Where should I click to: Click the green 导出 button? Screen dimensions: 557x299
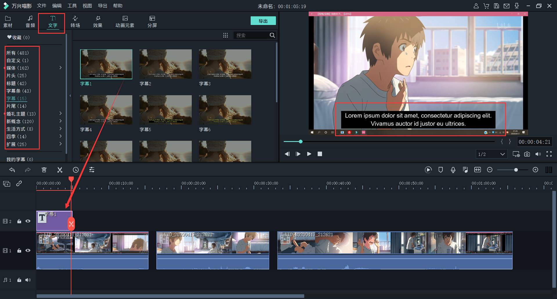pyautogui.click(x=263, y=21)
